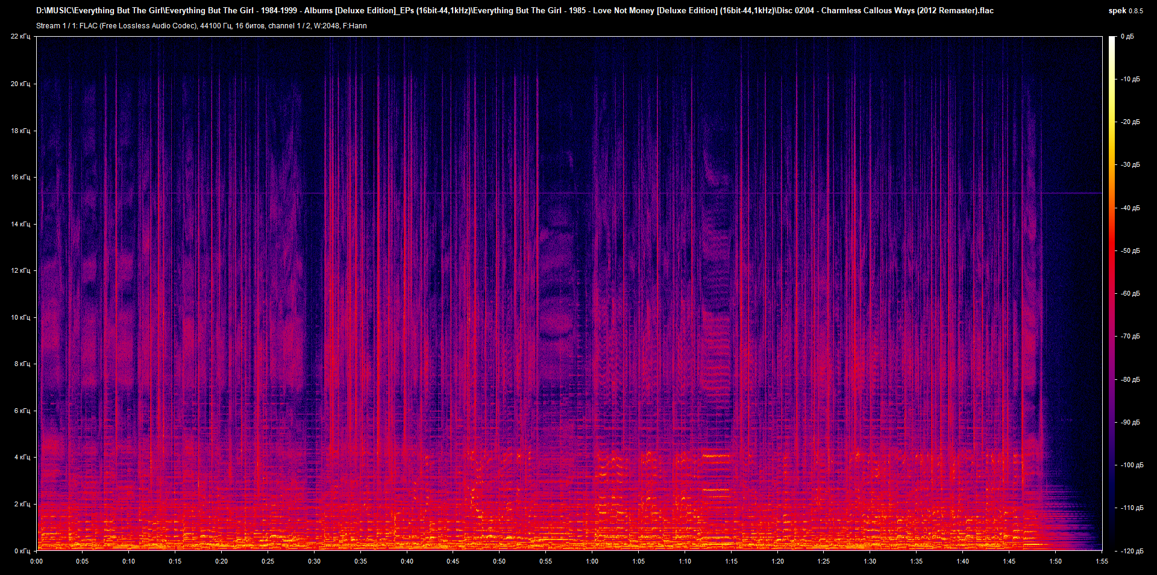Click the vertical dB color gradient bar
Screen dimensions: 1157x575
[1112, 293]
